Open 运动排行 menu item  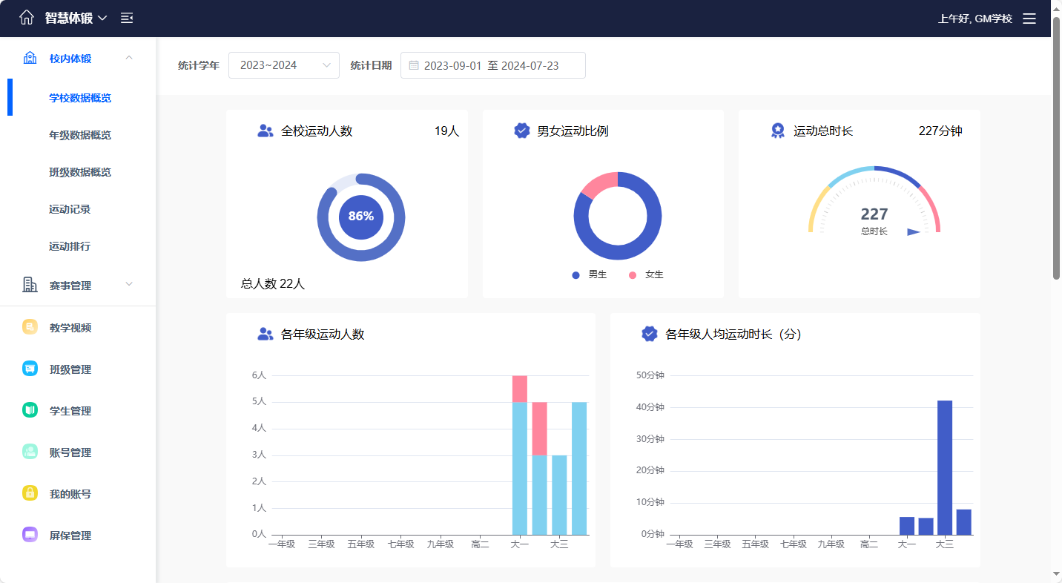[70, 246]
